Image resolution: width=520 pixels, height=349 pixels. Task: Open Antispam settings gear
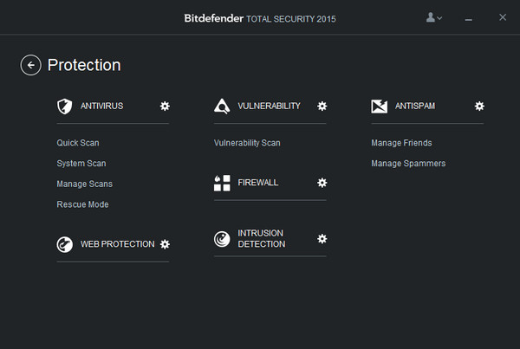coord(479,106)
